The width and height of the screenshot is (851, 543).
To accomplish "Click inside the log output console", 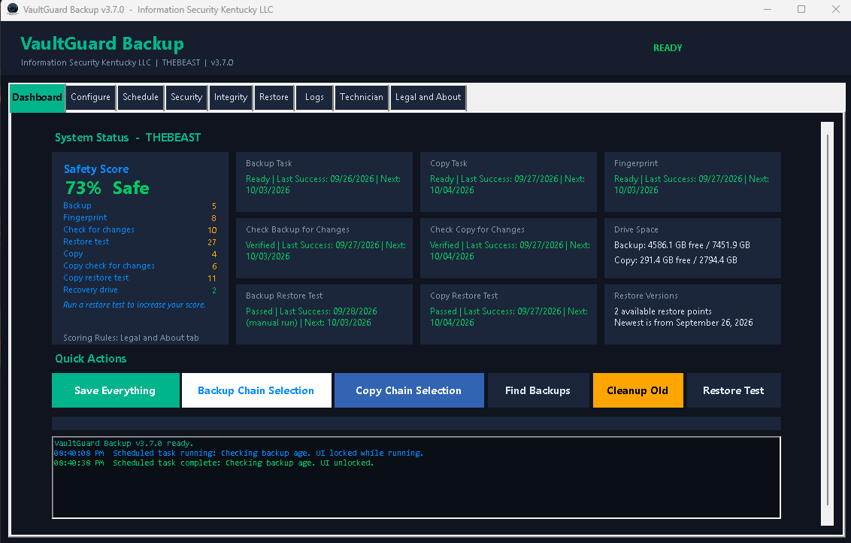I will click(416, 478).
